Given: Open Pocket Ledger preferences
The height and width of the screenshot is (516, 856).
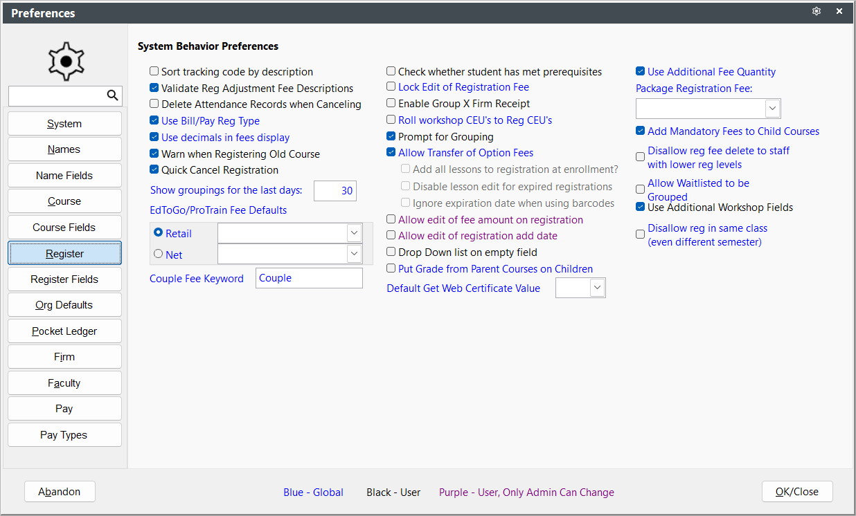Looking at the screenshot, I should (x=64, y=331).
